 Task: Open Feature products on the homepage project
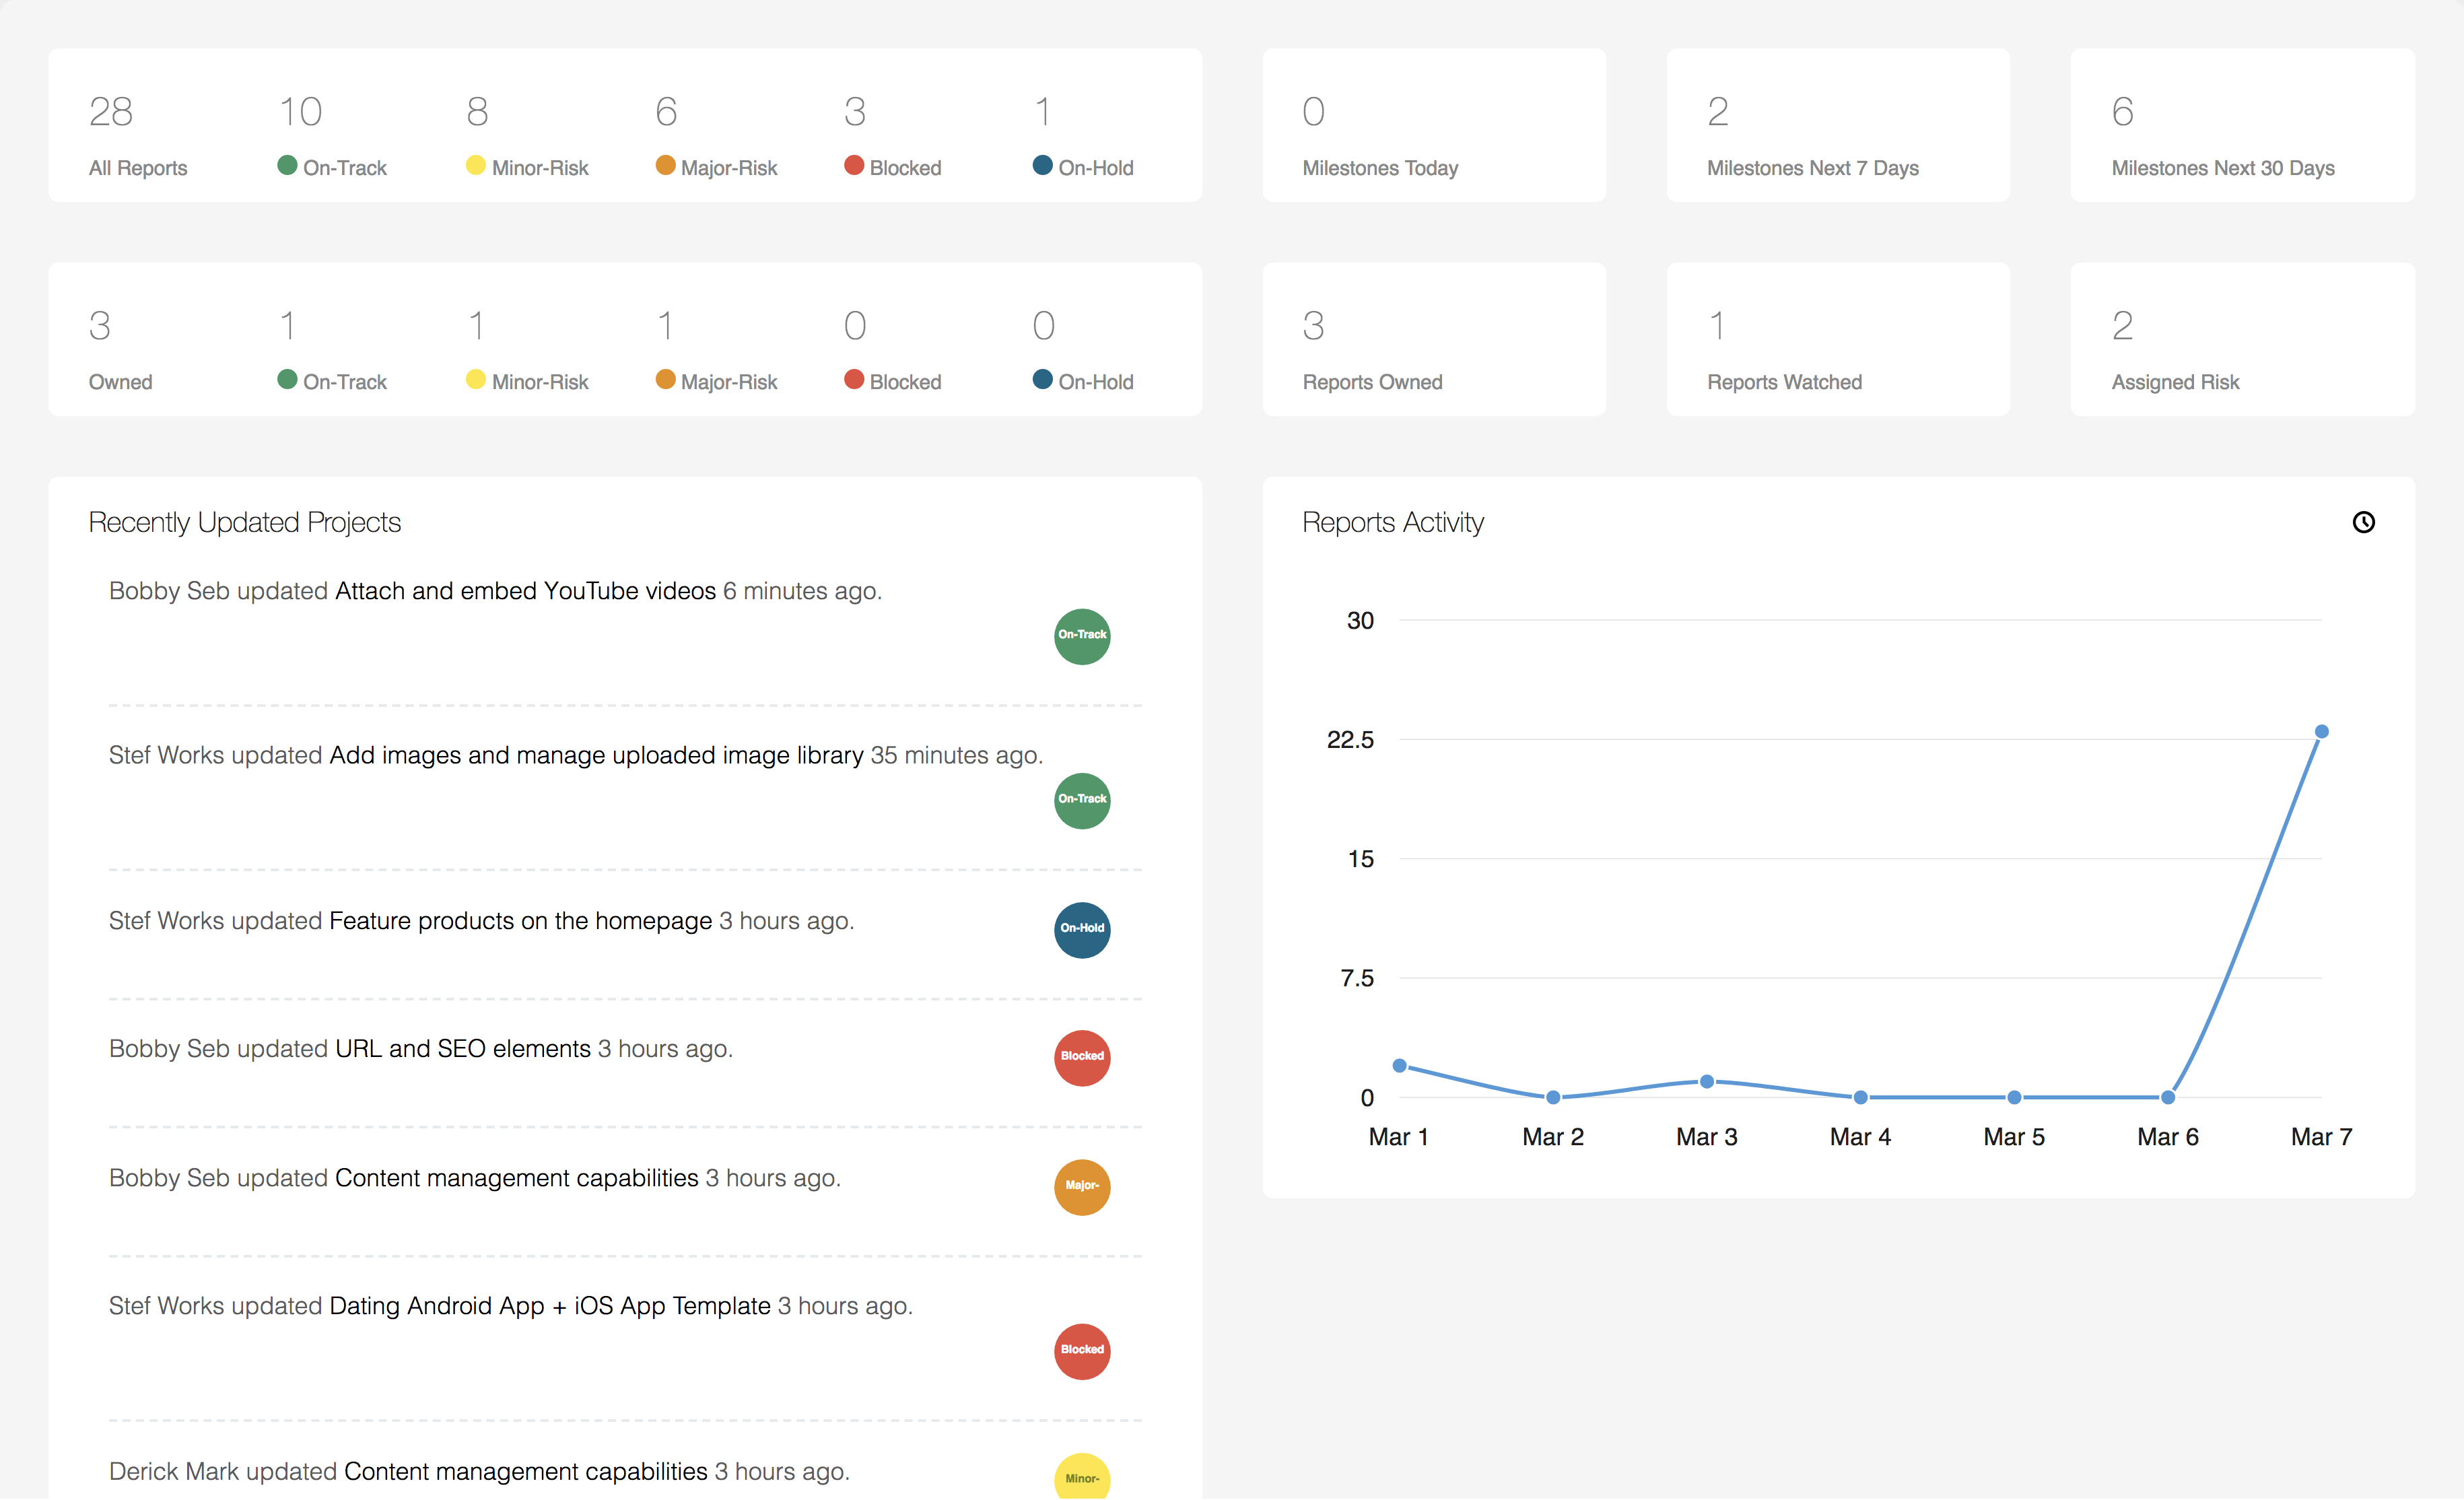[x=520, y=920]
